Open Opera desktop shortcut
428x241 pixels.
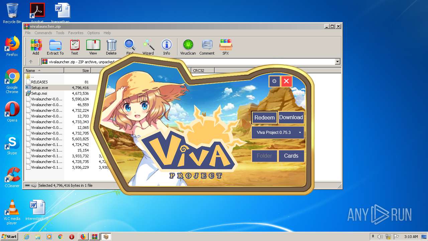pos(12,112)
